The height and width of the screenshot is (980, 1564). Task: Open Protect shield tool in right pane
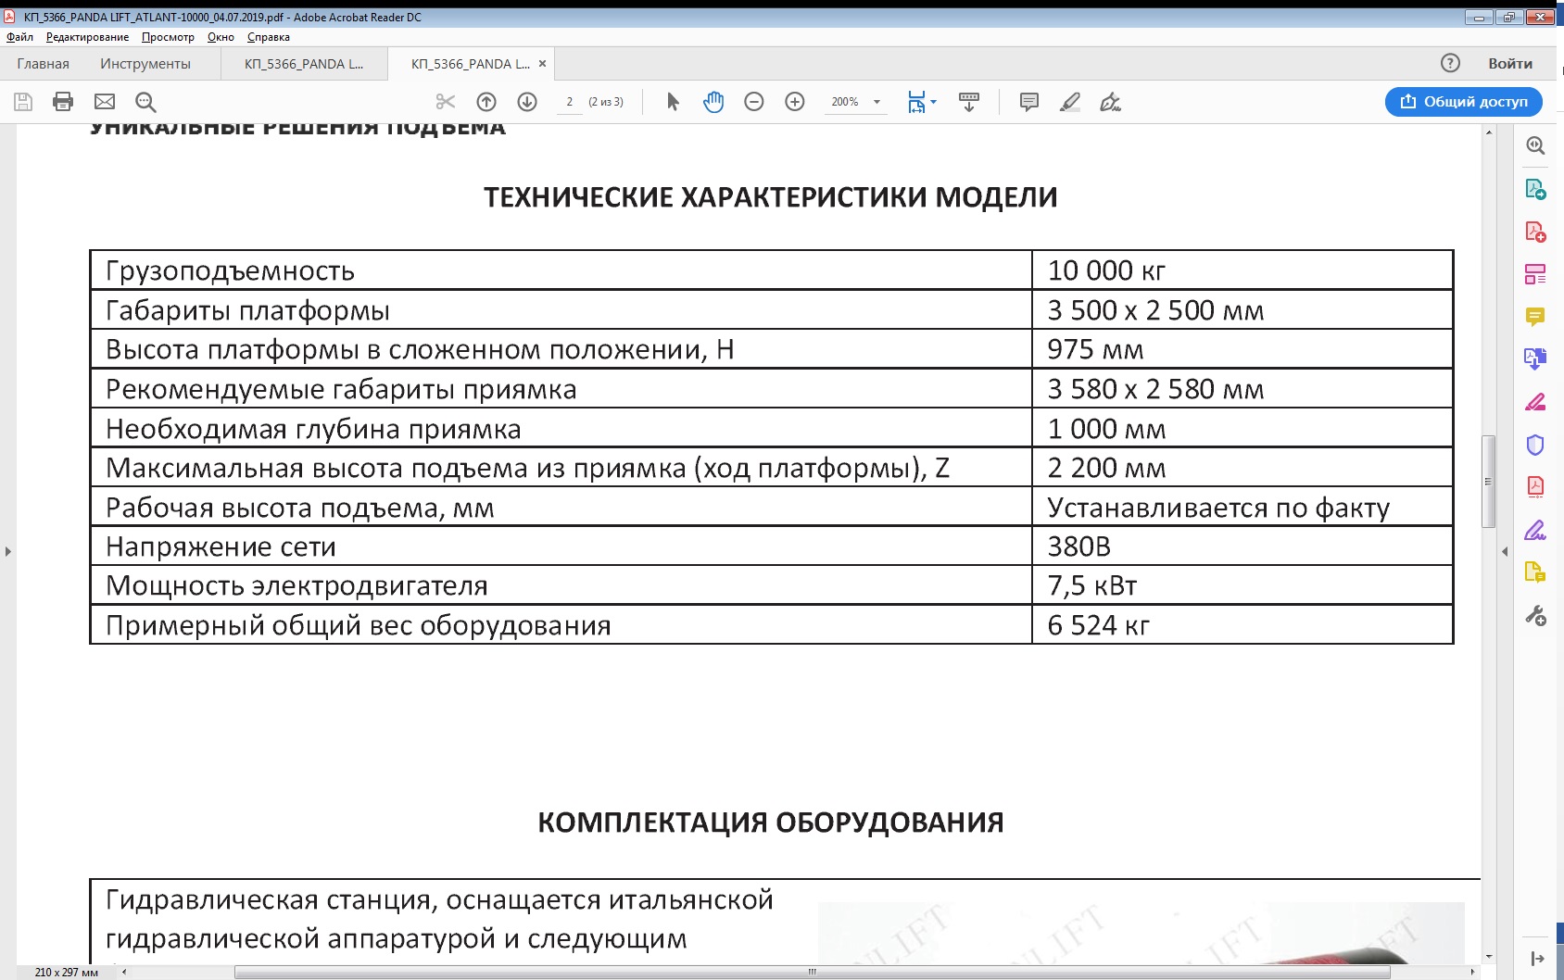coord(1535,445)
